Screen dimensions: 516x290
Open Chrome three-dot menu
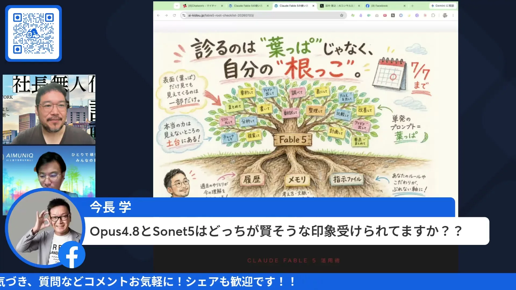click(453, 15)
